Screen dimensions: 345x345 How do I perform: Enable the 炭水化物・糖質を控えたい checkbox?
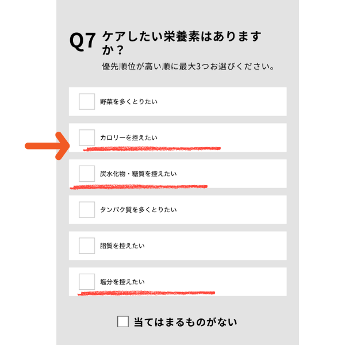[87, 174]
